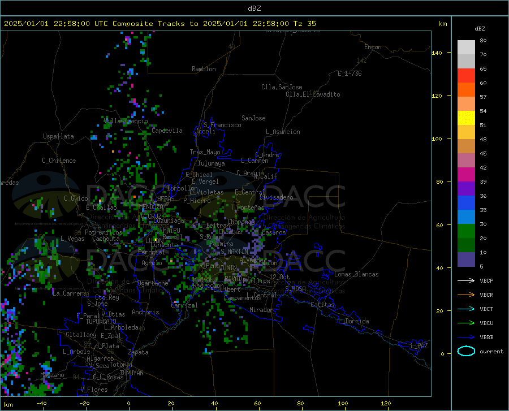
Task: Click the 'dBZ' heading above the color scale
Action: click(x=480, y=28)
